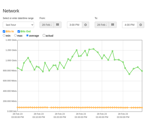
Task: Click the first orange Bits In data point
Action: point(18,107)
